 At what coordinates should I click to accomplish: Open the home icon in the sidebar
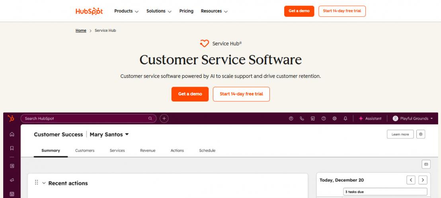[x=12, y=134]
